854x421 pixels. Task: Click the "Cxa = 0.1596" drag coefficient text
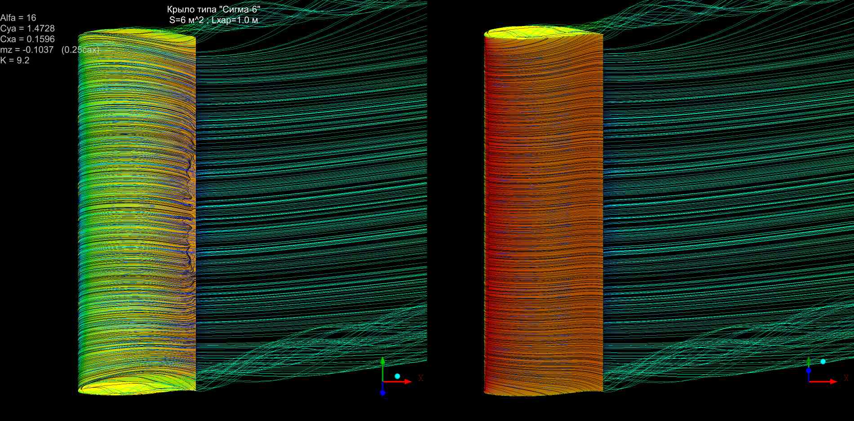coord(27,39)
